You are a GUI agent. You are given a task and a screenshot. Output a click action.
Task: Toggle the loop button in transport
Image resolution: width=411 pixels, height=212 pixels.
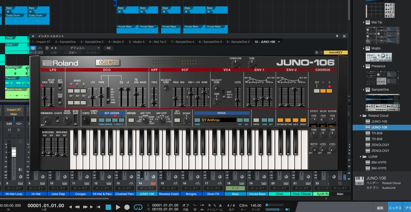tap(138, 207)
